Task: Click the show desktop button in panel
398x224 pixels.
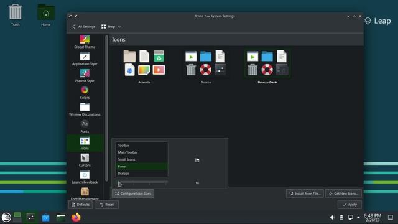Action: 391,217
